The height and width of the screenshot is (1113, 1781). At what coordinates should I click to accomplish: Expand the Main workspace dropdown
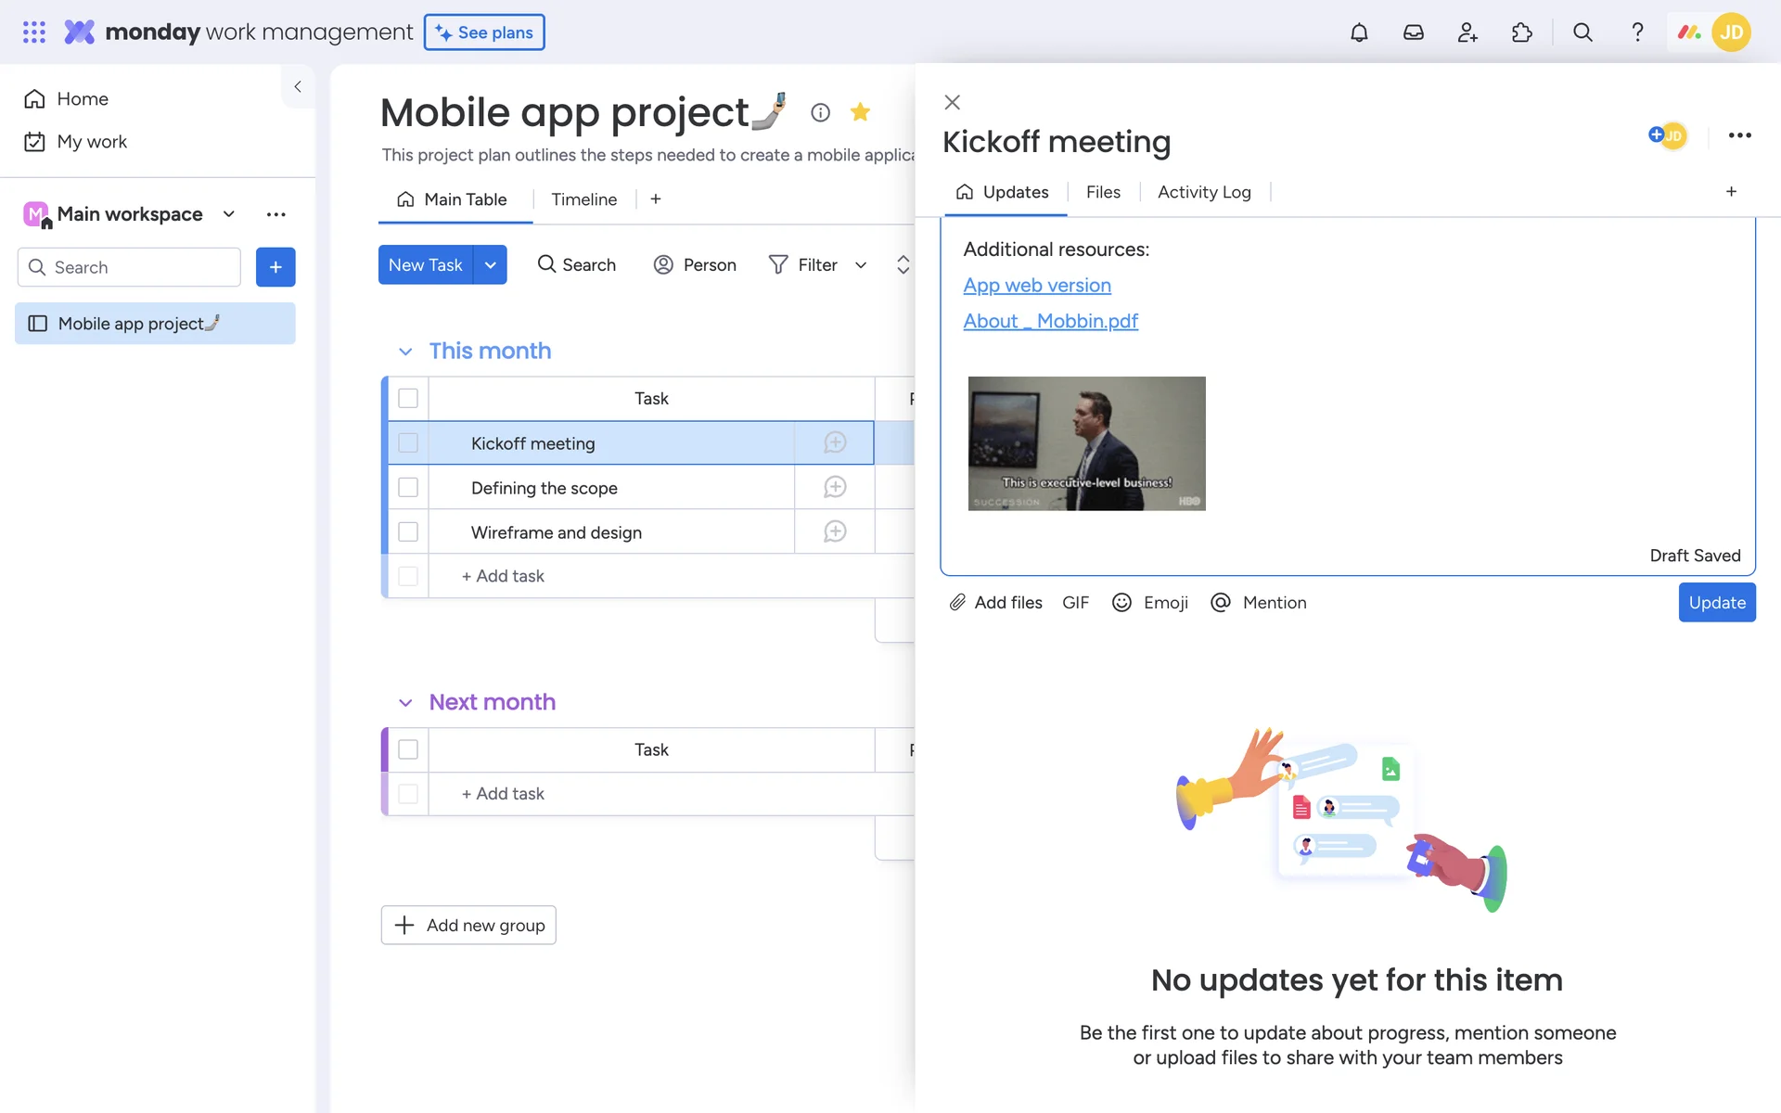pyautogui.click(x=229, y=214)
